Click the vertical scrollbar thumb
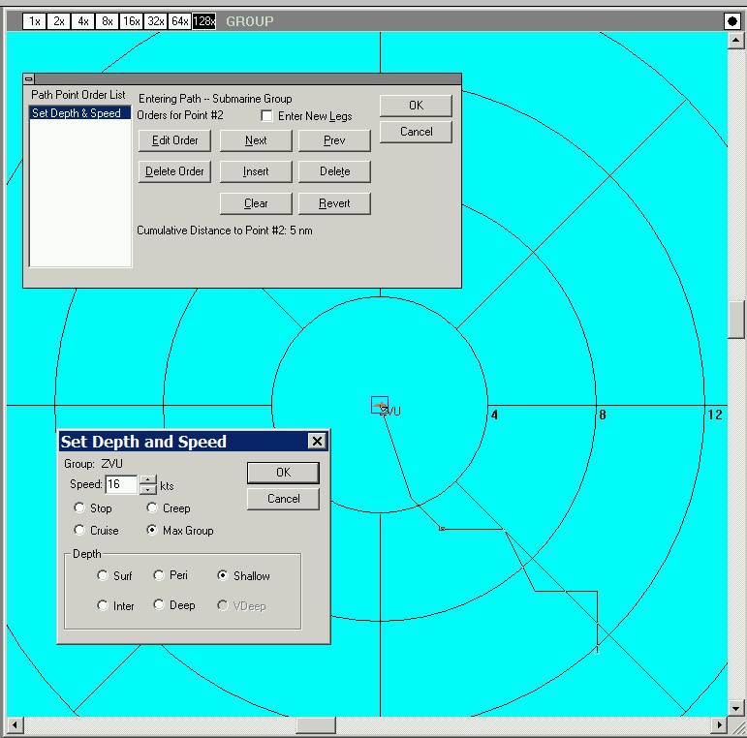 (x=736, y=320)
